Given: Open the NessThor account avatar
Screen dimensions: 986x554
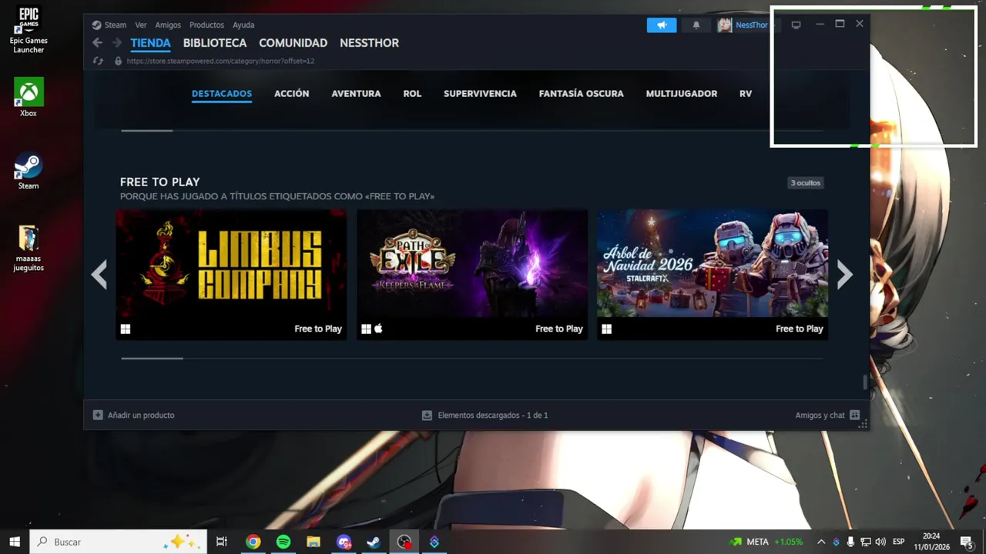Looking at the screenshot, I should [x=724, y=25].
